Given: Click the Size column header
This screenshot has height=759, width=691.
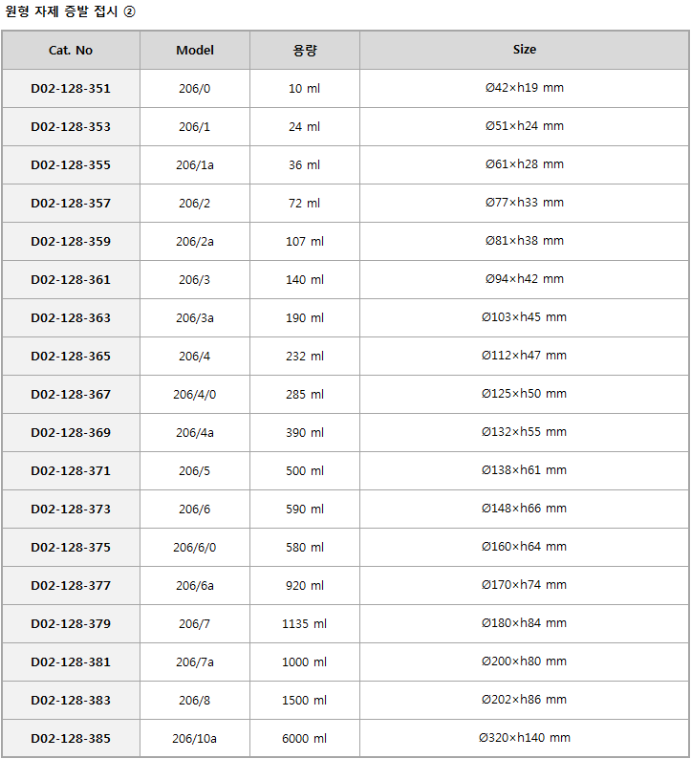Looking at the screenshot, I should (x=524, y=50).
